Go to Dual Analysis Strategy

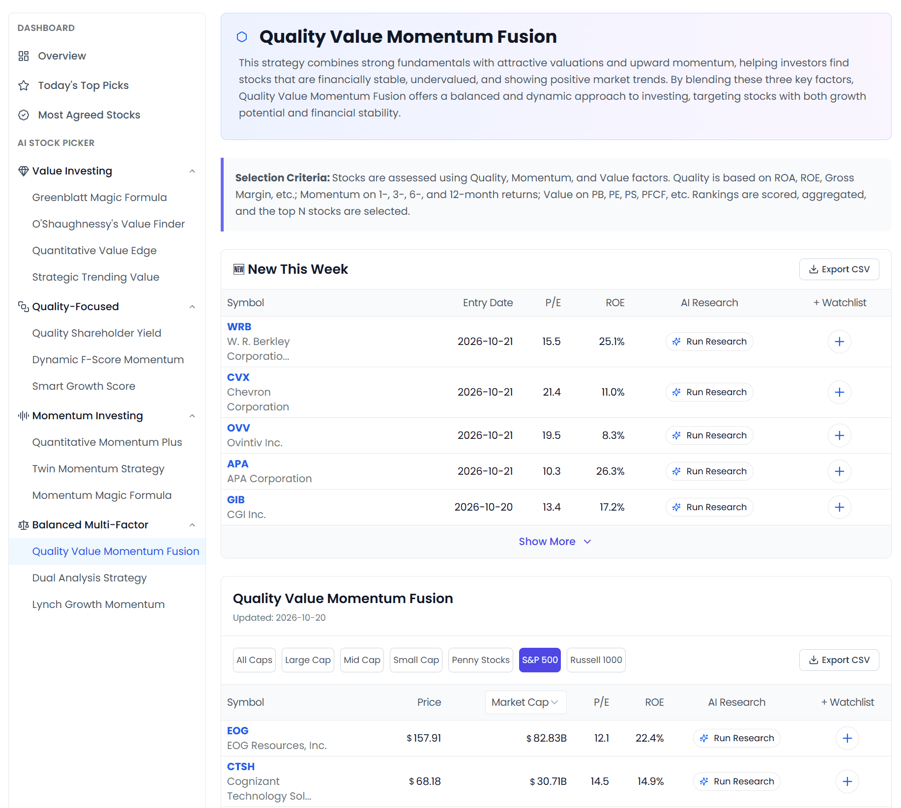[x=89, y=578]
